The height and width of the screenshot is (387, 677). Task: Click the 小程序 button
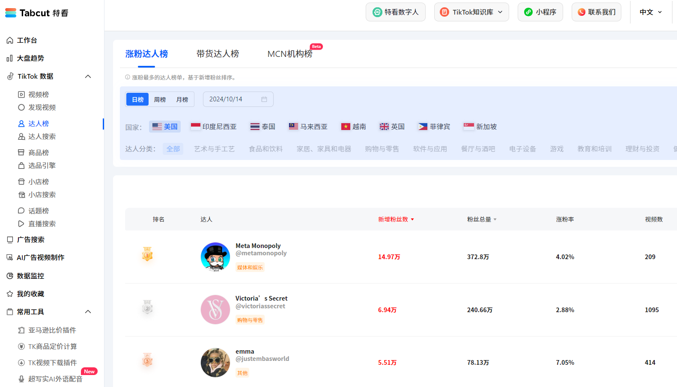(x=540, y=12)
